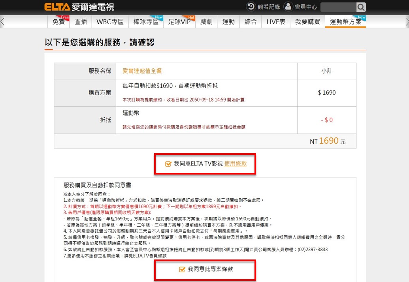Open the 免費 tab

(58, 22)
